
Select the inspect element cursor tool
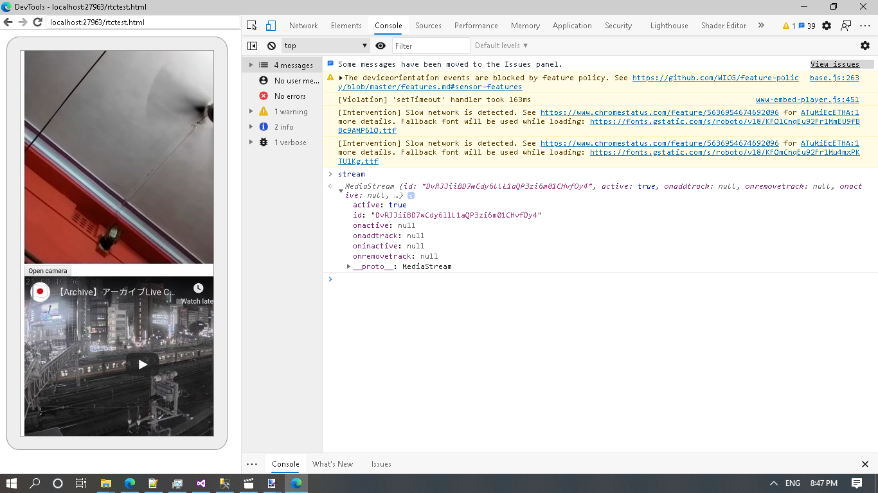point(252,25)
